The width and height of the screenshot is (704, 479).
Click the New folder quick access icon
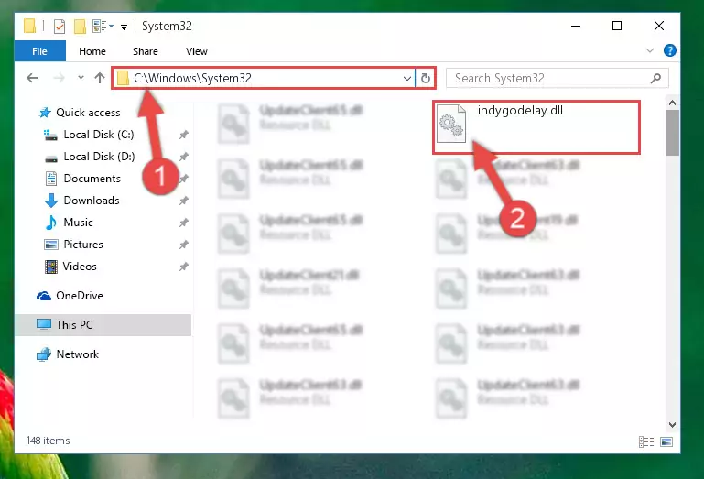tap(80, 27)
